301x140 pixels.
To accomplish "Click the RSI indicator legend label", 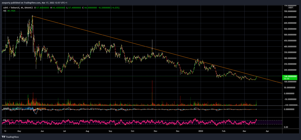I will [4, 120].
